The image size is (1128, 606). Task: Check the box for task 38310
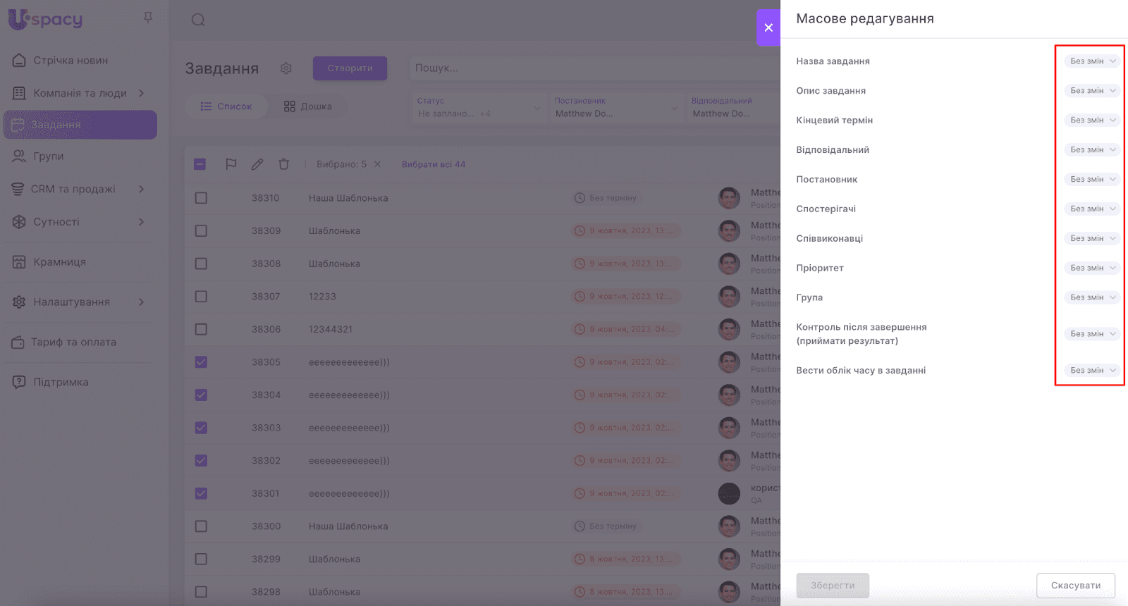(x=201, y=198)
